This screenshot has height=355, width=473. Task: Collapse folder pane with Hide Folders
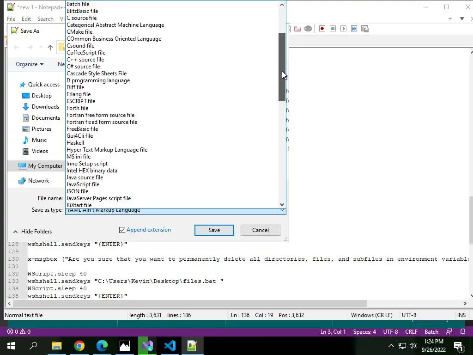[x=33, y=232]
